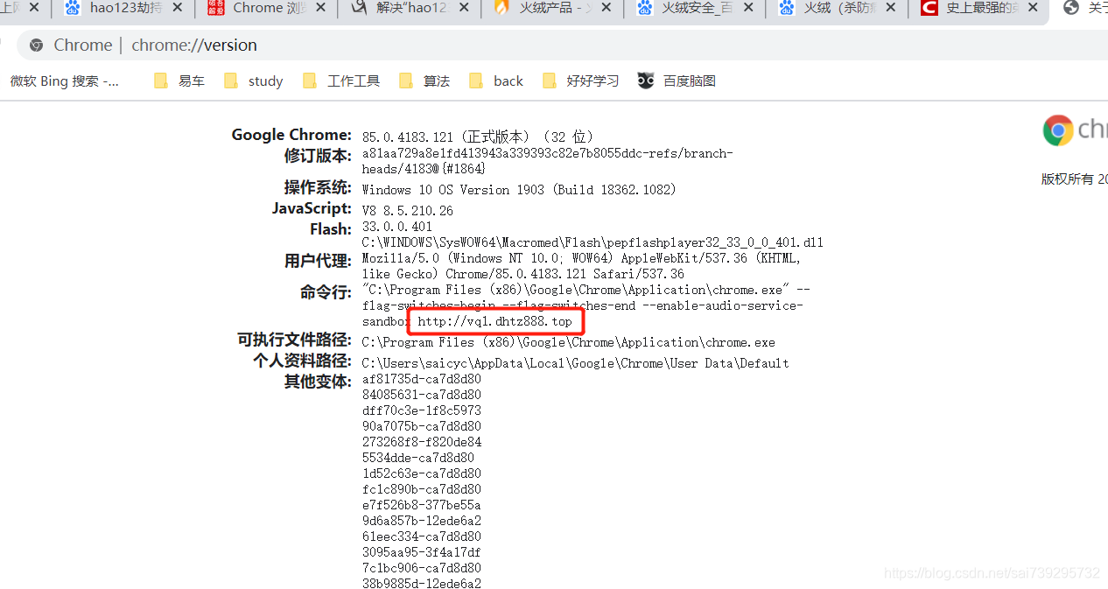Viewport: 1108px width, 589px height.
Task: Open the 史上最强的 CSDN tab
Action: pyautogui.click(x=978, y=9)
